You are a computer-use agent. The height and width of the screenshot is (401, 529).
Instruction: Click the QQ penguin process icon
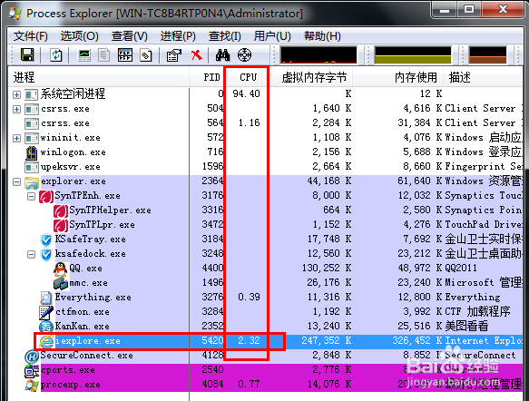click(x=61, y=269)
